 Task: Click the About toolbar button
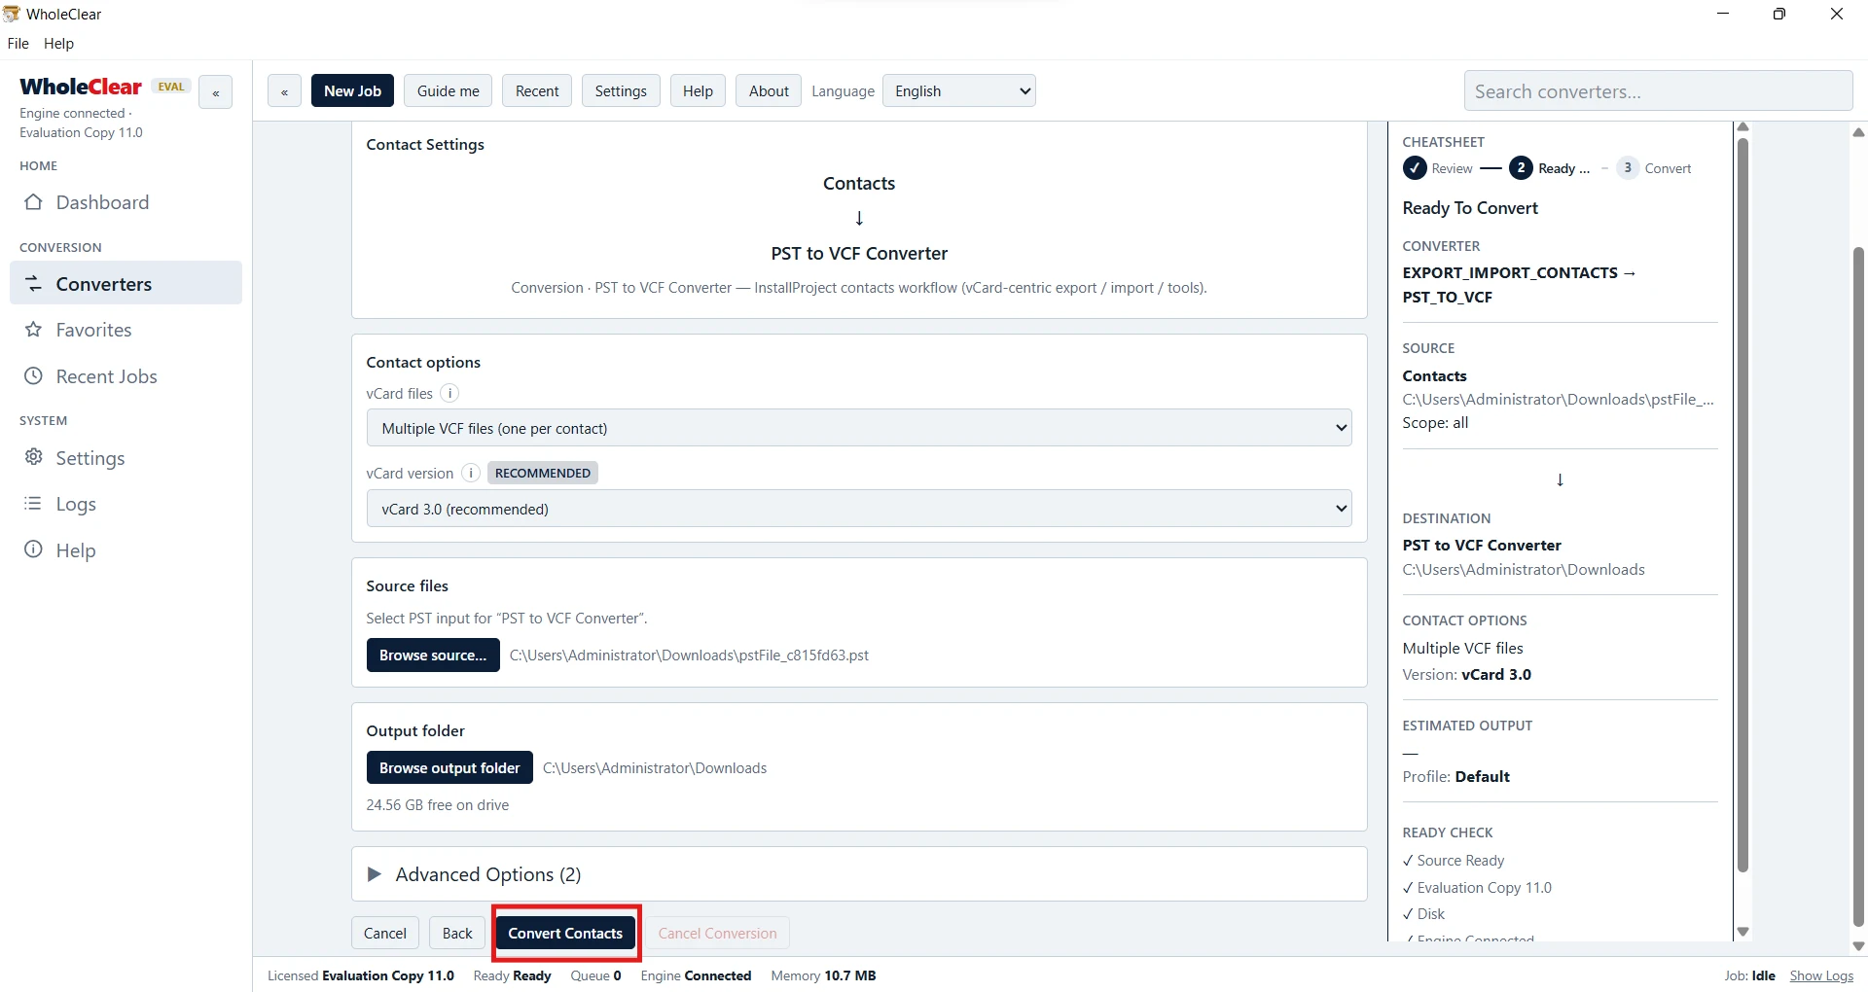769,91
